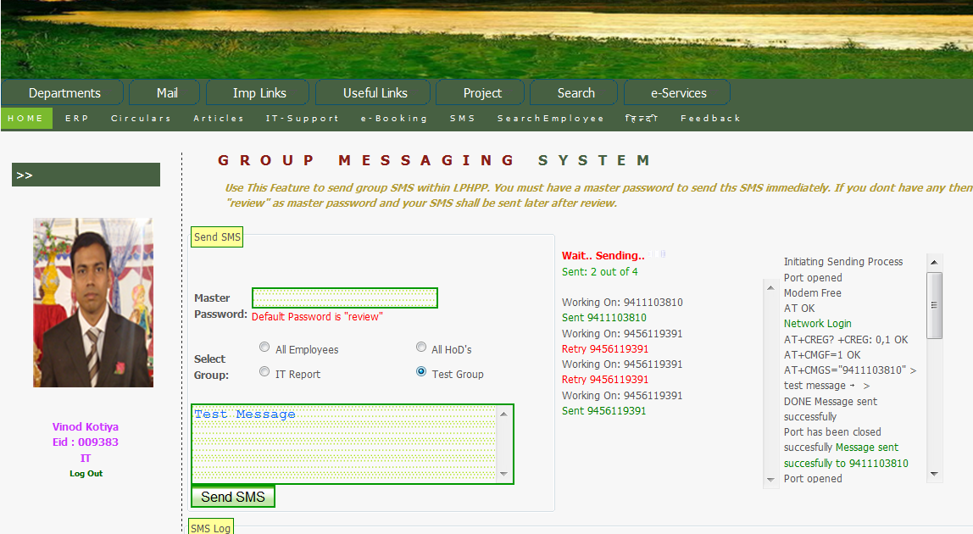Viewport: 973px width, 534px height.
Task: Open the Useful Links menu
Action: [x=373, y=92]
